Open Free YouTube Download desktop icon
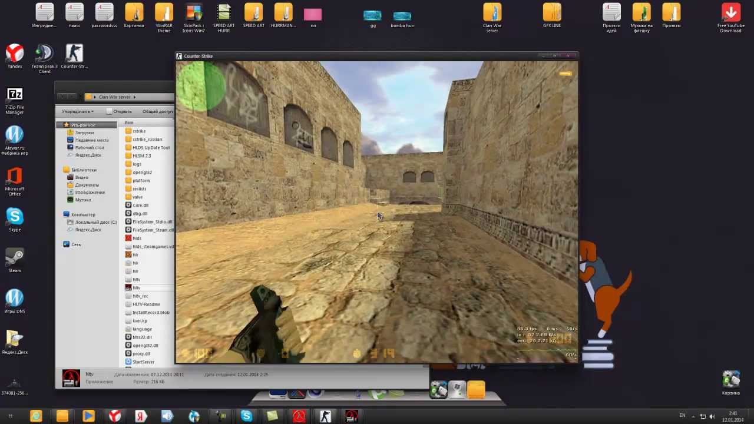Viewport: 754px width, 424px height. 730,18
